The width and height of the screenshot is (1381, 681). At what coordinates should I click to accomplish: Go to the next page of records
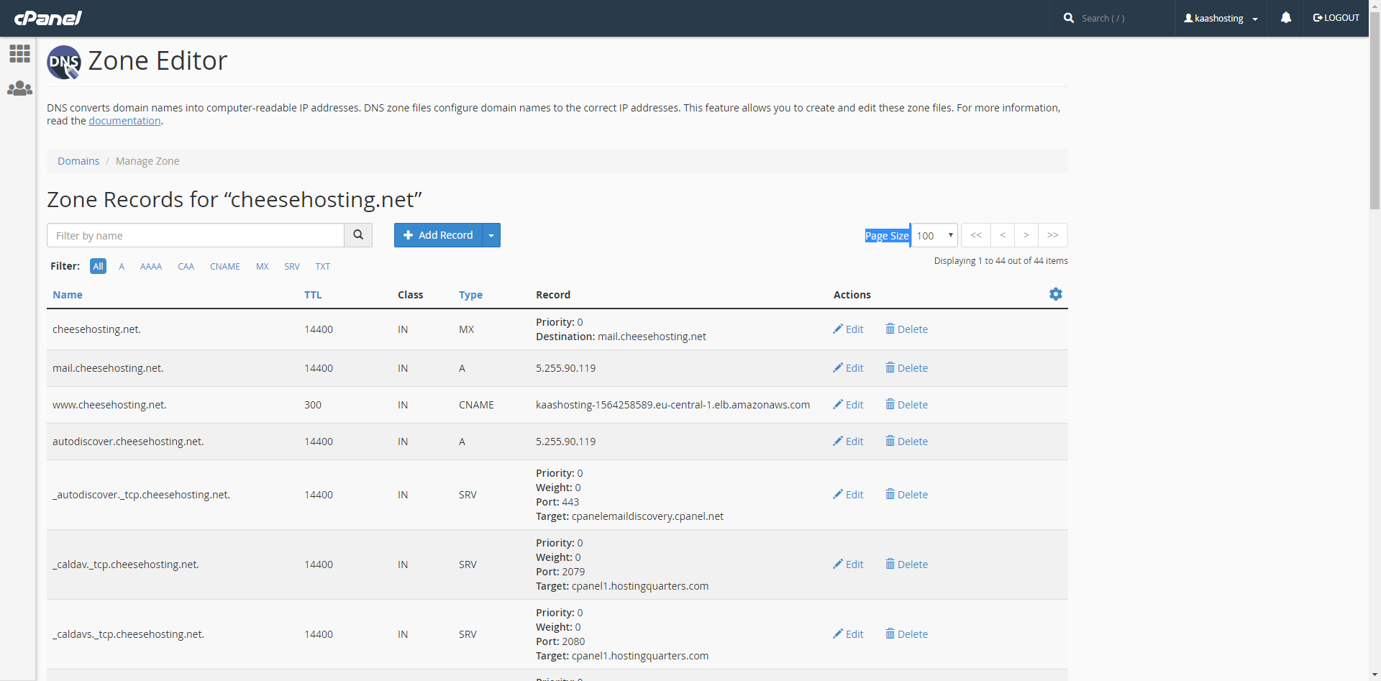pyautogui.click(x=1026, y=235)
